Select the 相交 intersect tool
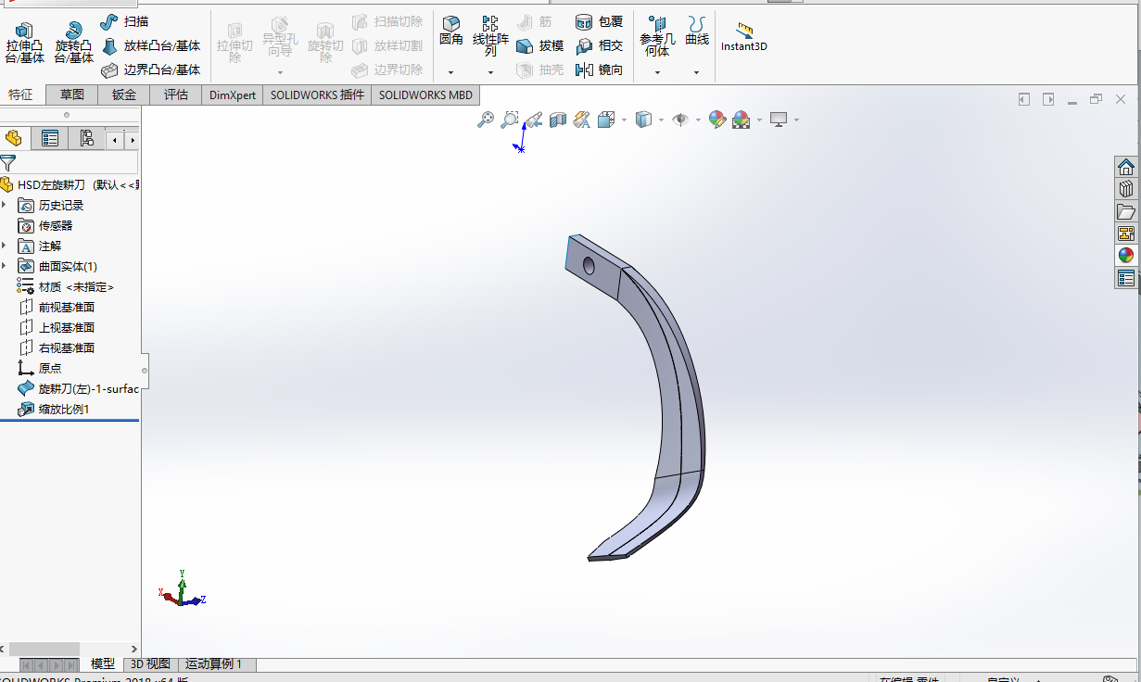 tap(599, 45)
